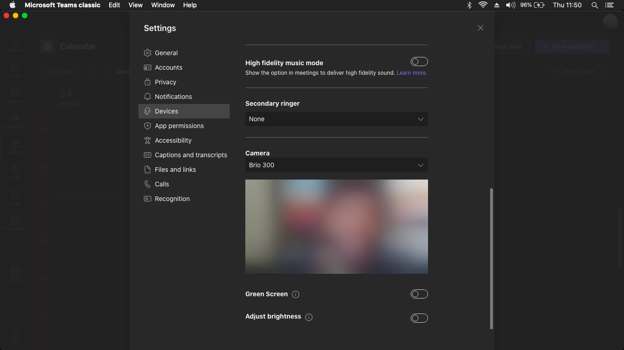Screen dimensions: 624x350
Task: Click info icon beside Green Screen
Action: pos(296,294)
